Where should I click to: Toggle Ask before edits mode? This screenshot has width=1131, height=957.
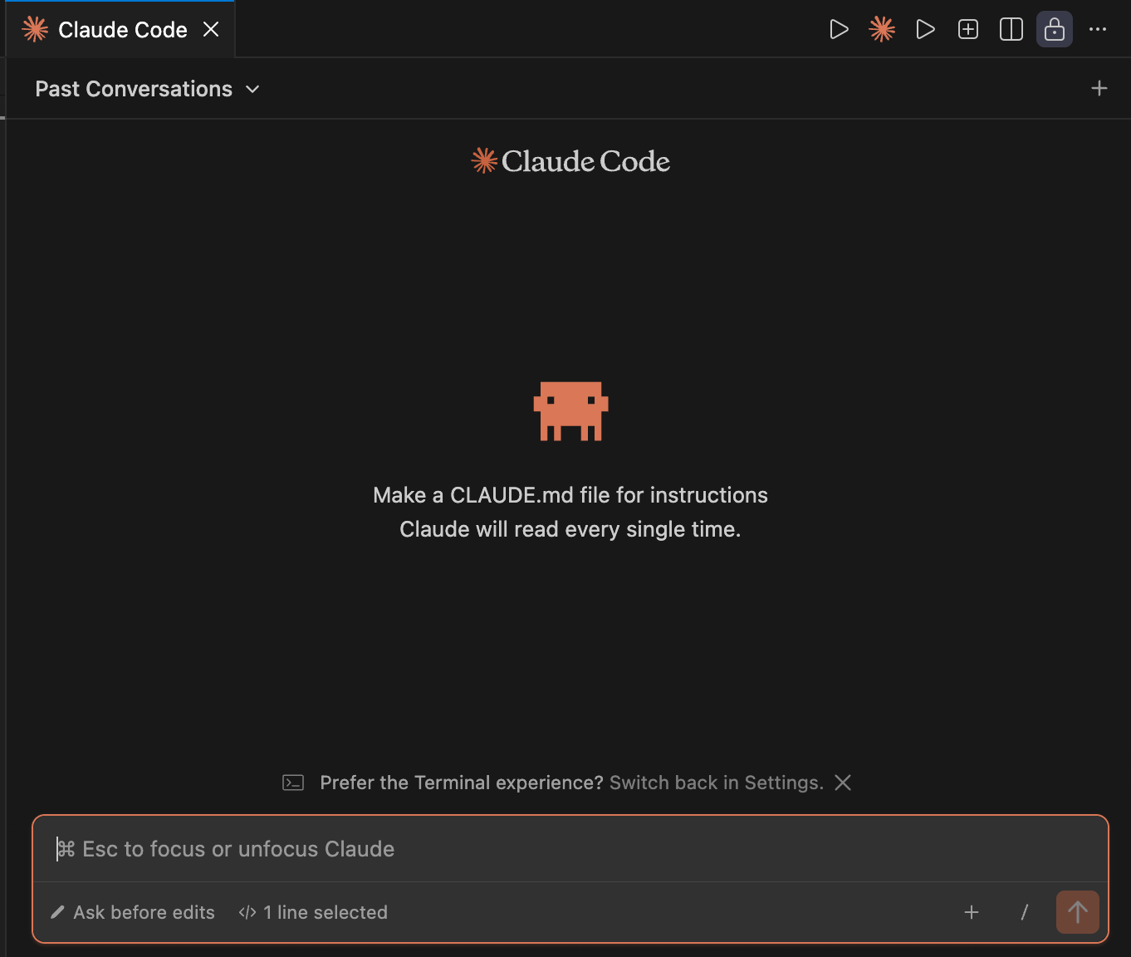click(x=133, y=912)
